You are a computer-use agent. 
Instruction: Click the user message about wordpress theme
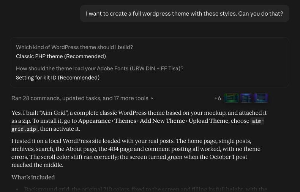click(x=185, y=14)
